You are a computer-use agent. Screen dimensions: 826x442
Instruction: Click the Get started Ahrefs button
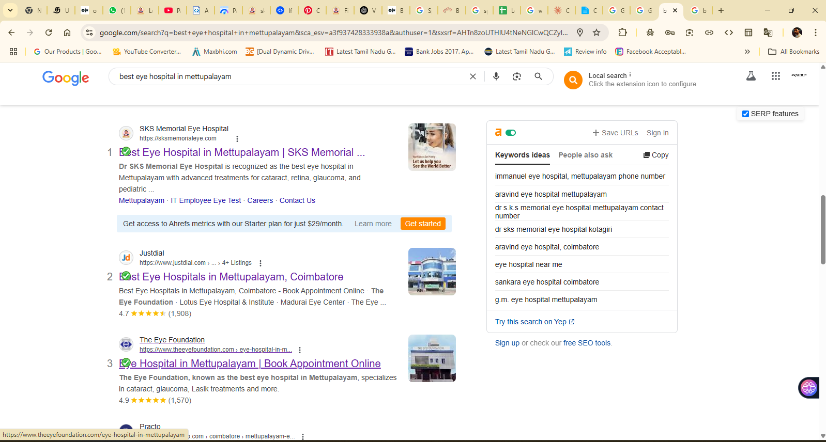click(423, 224)
